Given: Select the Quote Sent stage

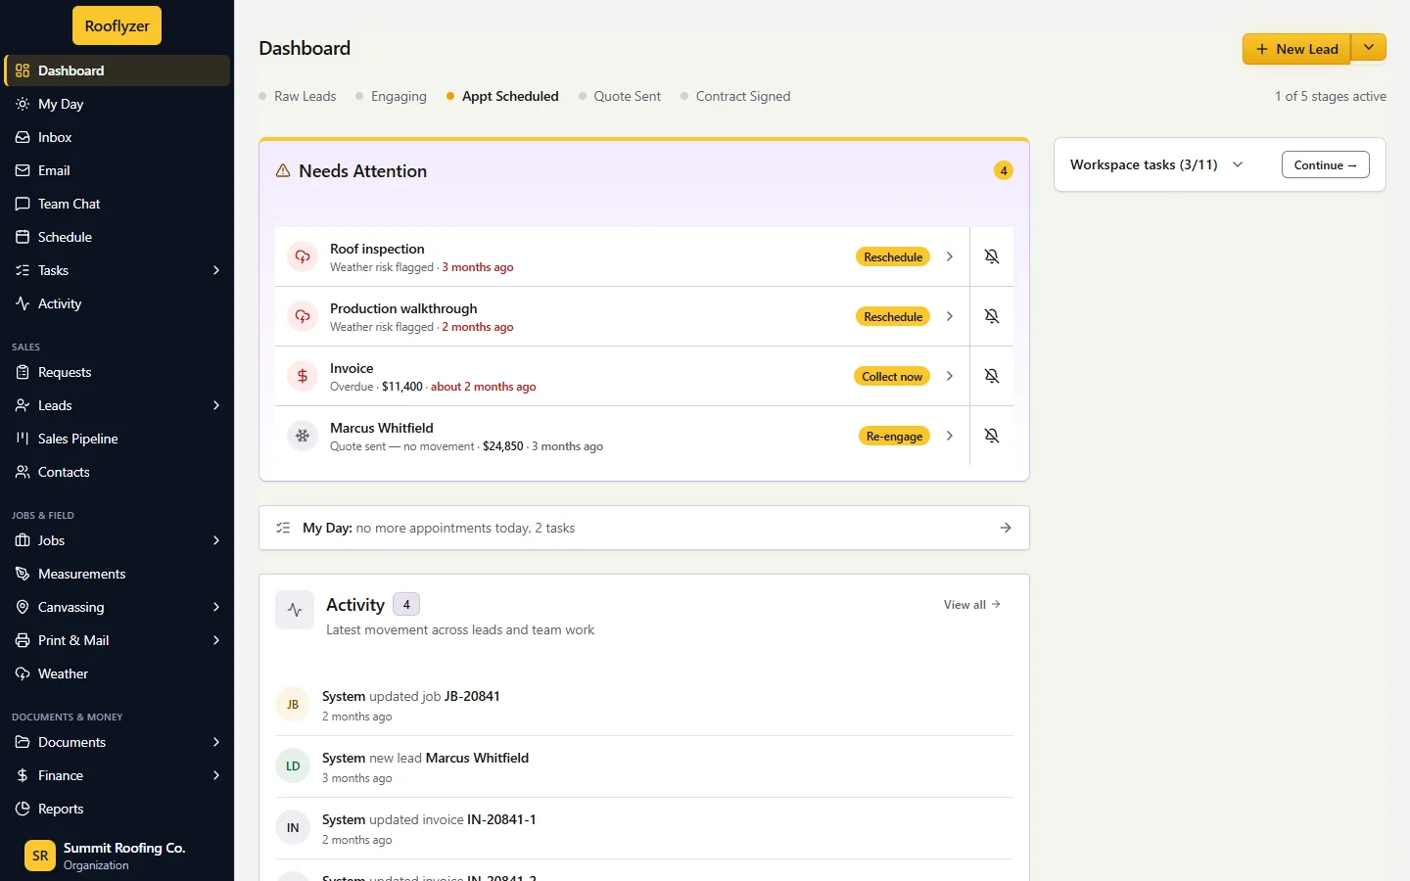Looking at the screenshot, I should point(620,96).
